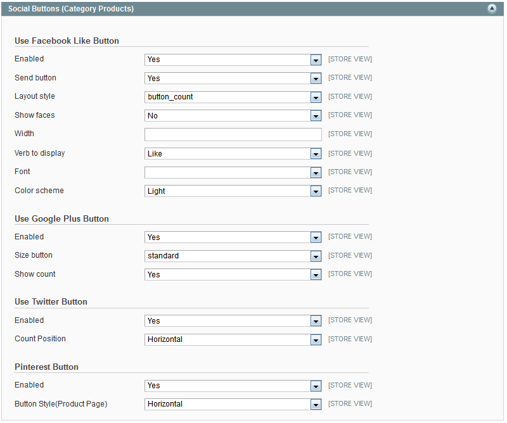This screenshot has width=507, height=423.
Task: Open the Show faces dropdown
Action: click(x=233, y=116)
